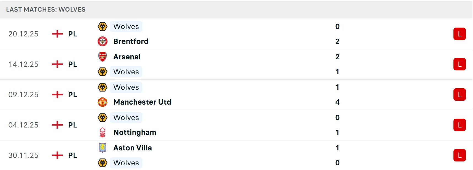Click Wolves label in Arsenal match
Viewport: 473px width, 170px height.
[x=126, y=72]
